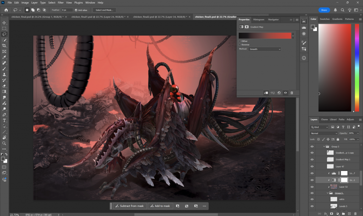Viewport: 363px width, 216px height.
Task: Add layer style fx at Layers bottom
Action: click(325, 214)
